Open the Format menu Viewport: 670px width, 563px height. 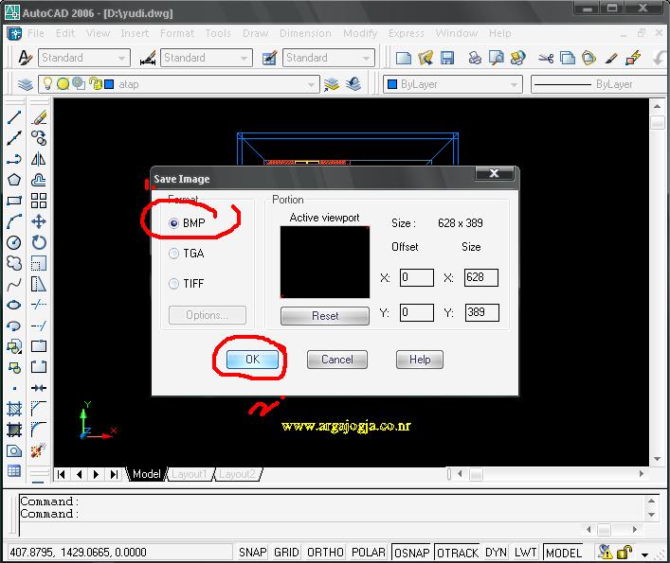pyautogui.click(x=177, y=33)
